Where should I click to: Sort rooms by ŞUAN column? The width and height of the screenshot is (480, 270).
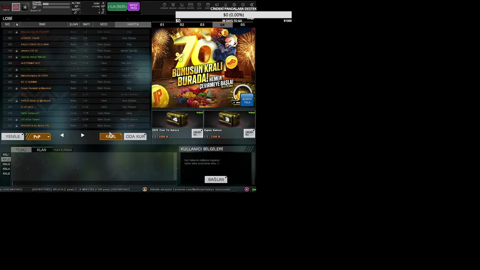(x=73, y=24)
